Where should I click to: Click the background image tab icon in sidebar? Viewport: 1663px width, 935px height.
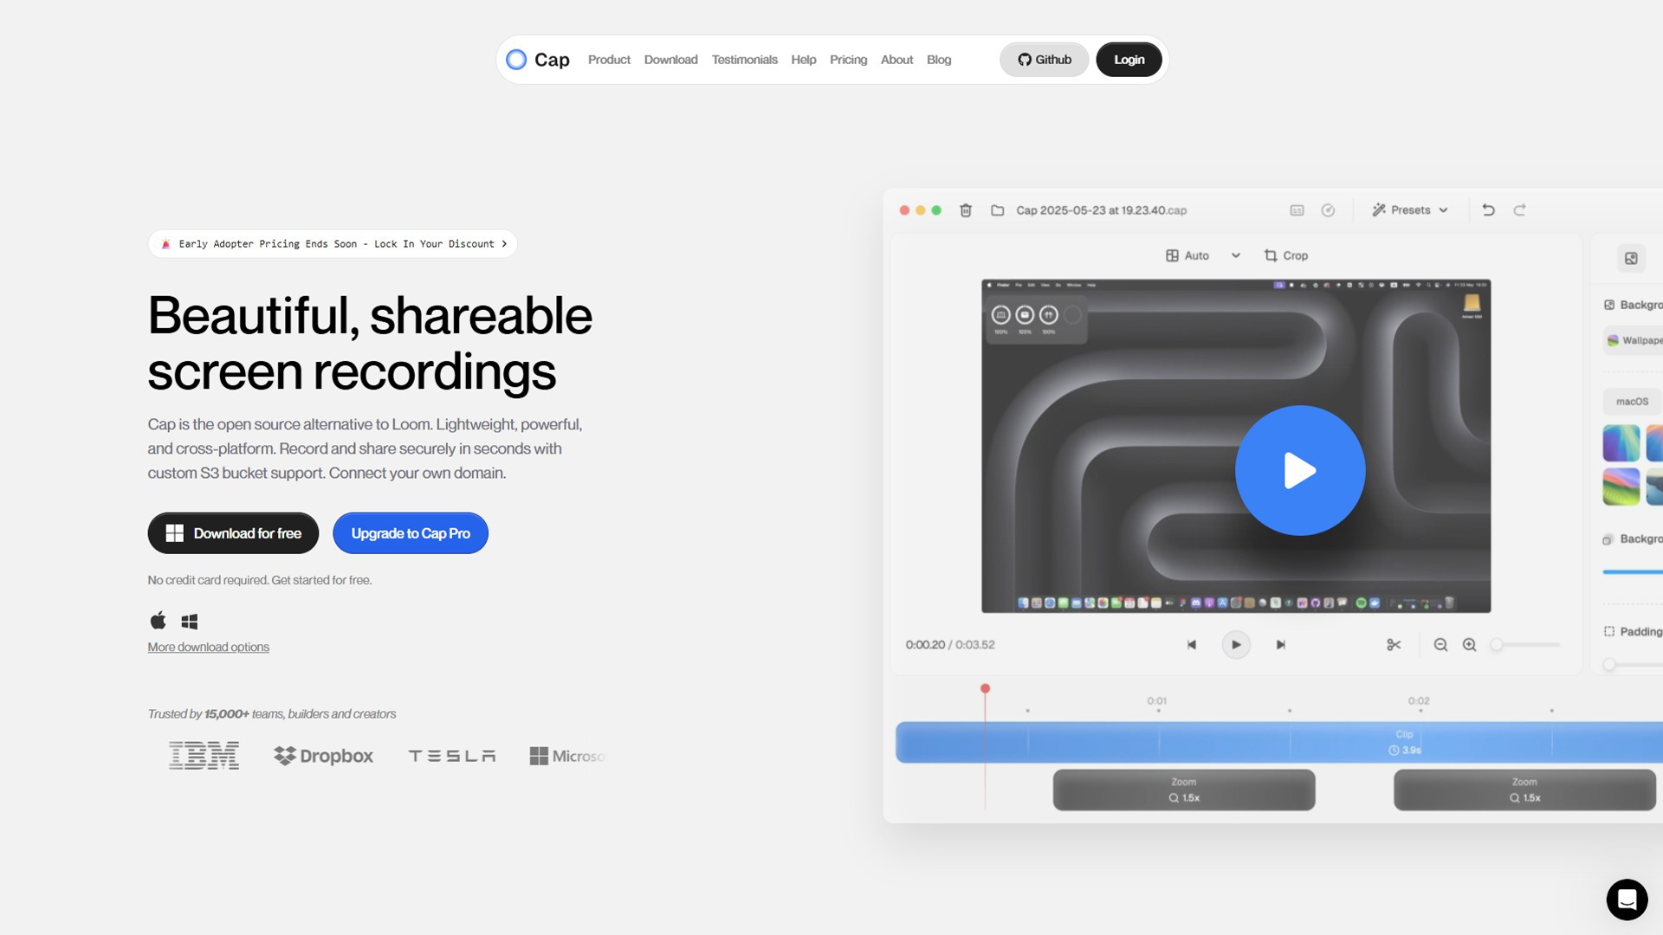1631,259
